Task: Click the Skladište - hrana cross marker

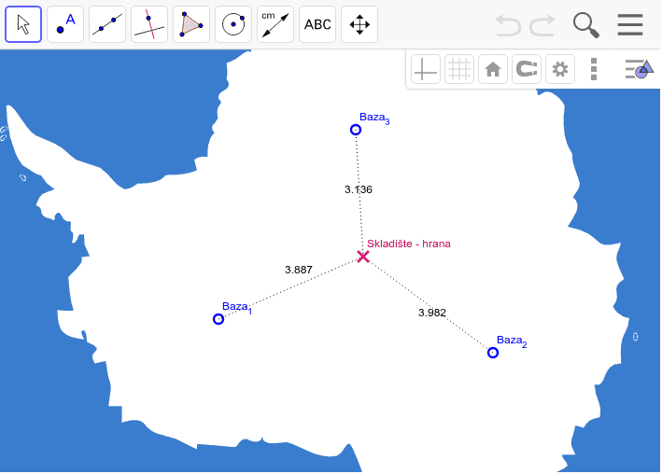Action: [x=363, y=257]
